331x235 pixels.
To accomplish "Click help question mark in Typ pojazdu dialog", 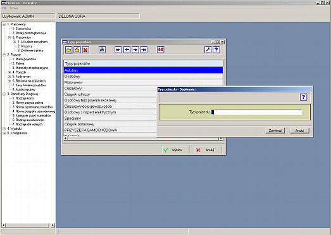I will 303,97.
